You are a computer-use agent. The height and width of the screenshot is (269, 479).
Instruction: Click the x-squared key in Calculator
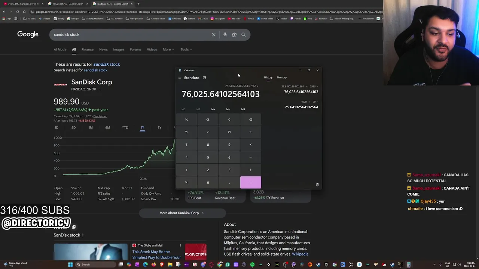click(208, 132)
